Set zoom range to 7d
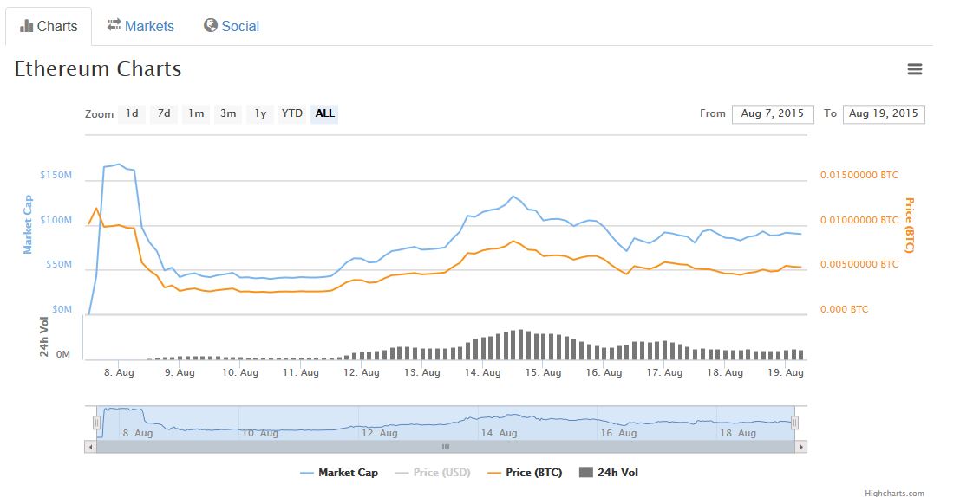Image resolution: width=960 pixels, height=497 pixels. [164, 113]
